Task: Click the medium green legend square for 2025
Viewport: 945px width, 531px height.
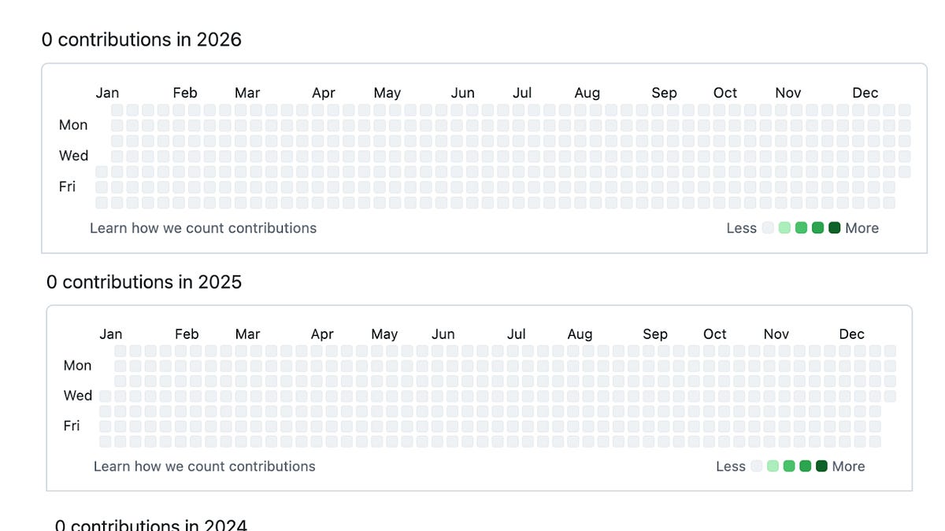Action: tap(789, 466)
